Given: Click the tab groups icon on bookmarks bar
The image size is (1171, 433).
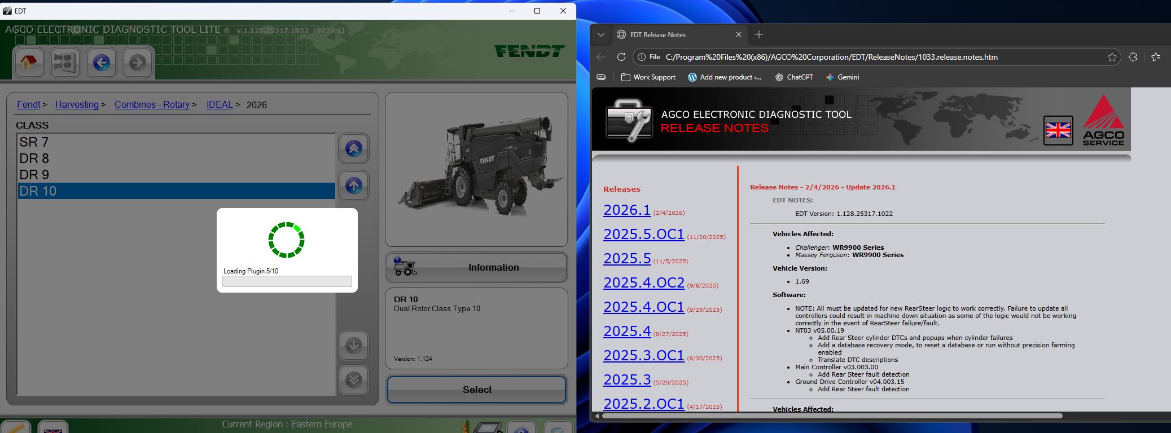Looking at the screenshot, I should [601, 77].
